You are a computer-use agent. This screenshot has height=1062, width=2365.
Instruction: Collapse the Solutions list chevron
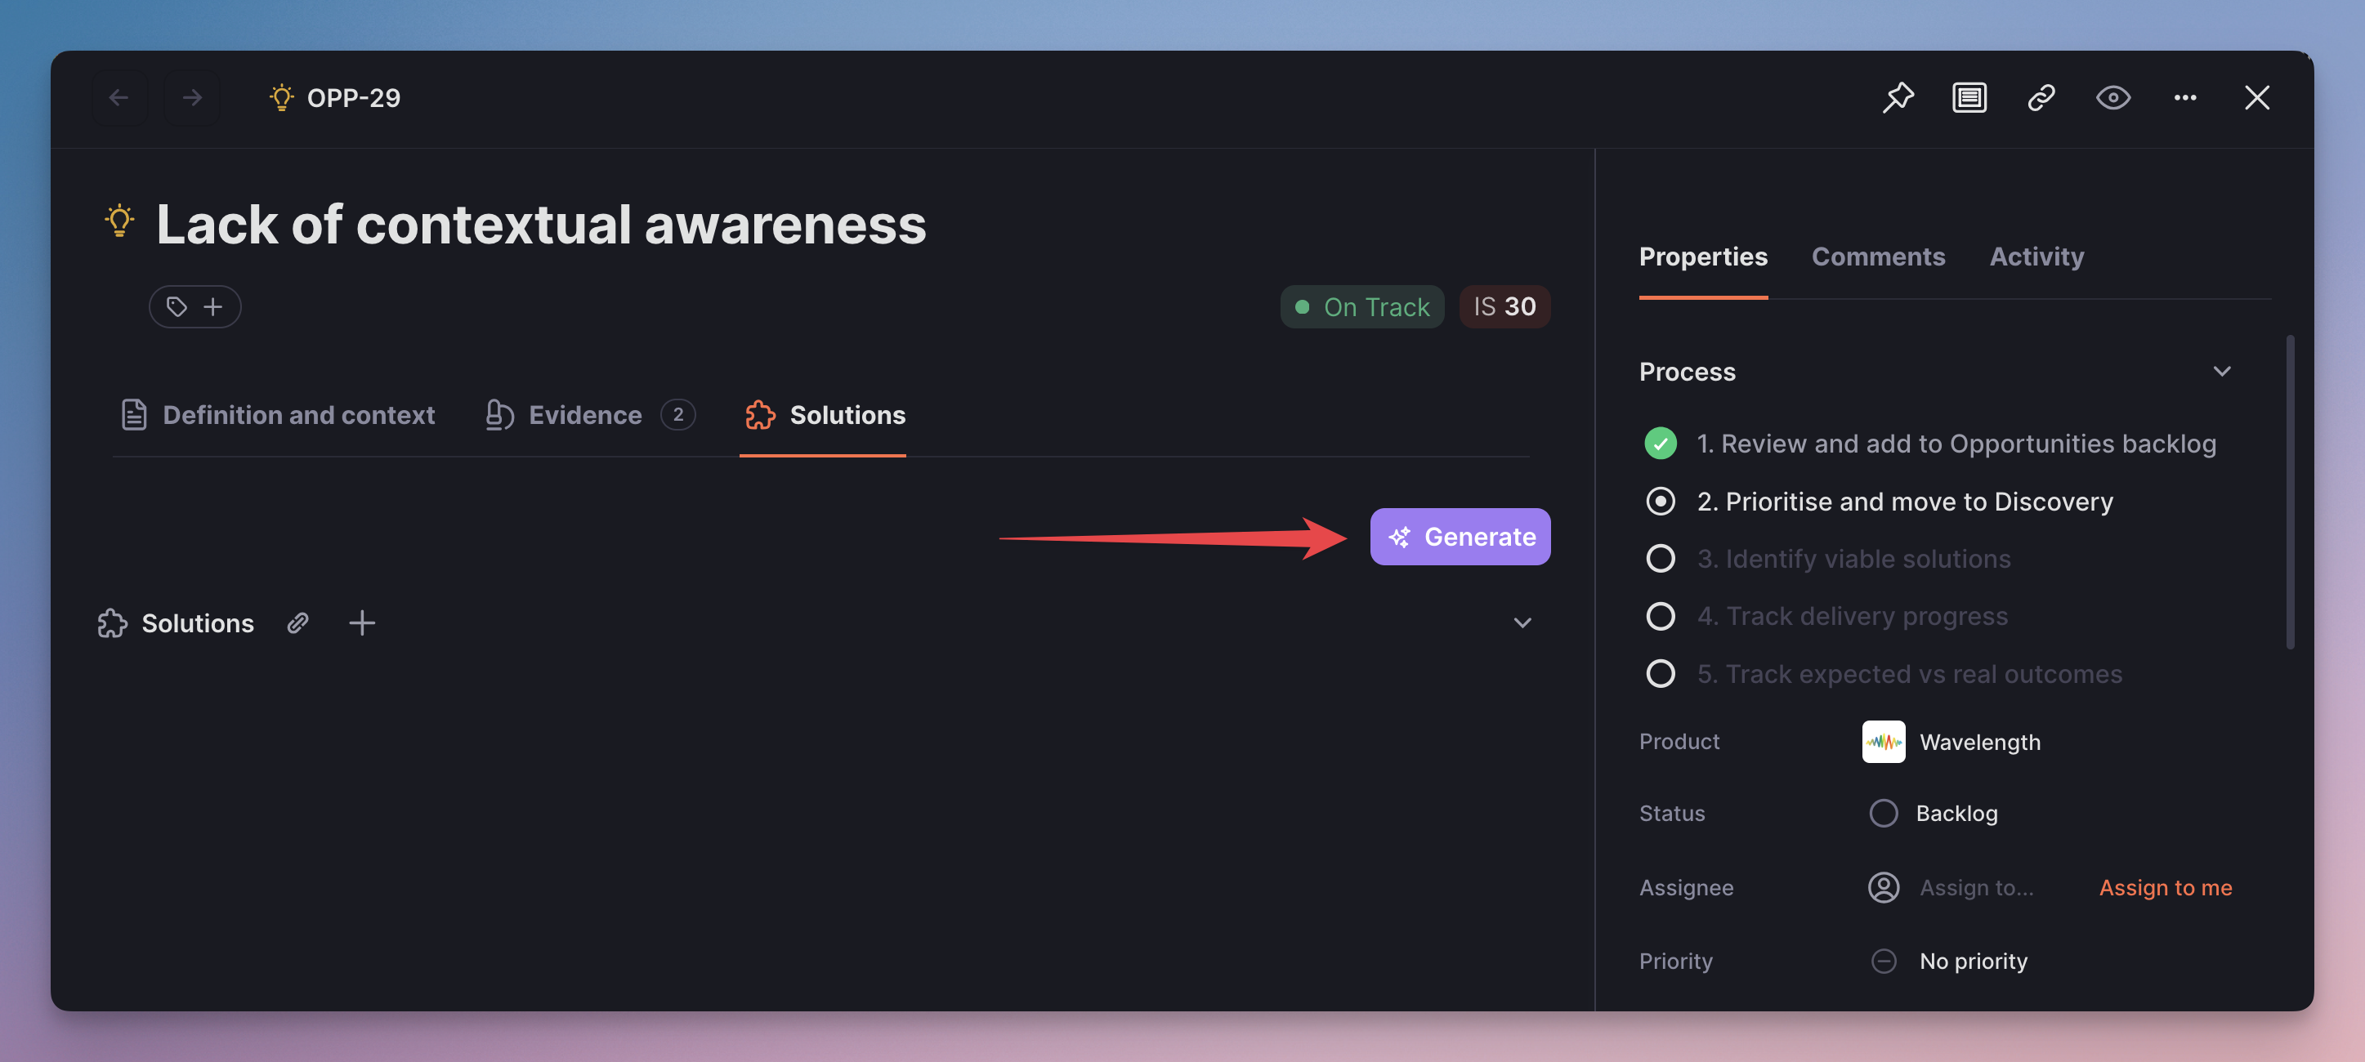[1522, 623]
